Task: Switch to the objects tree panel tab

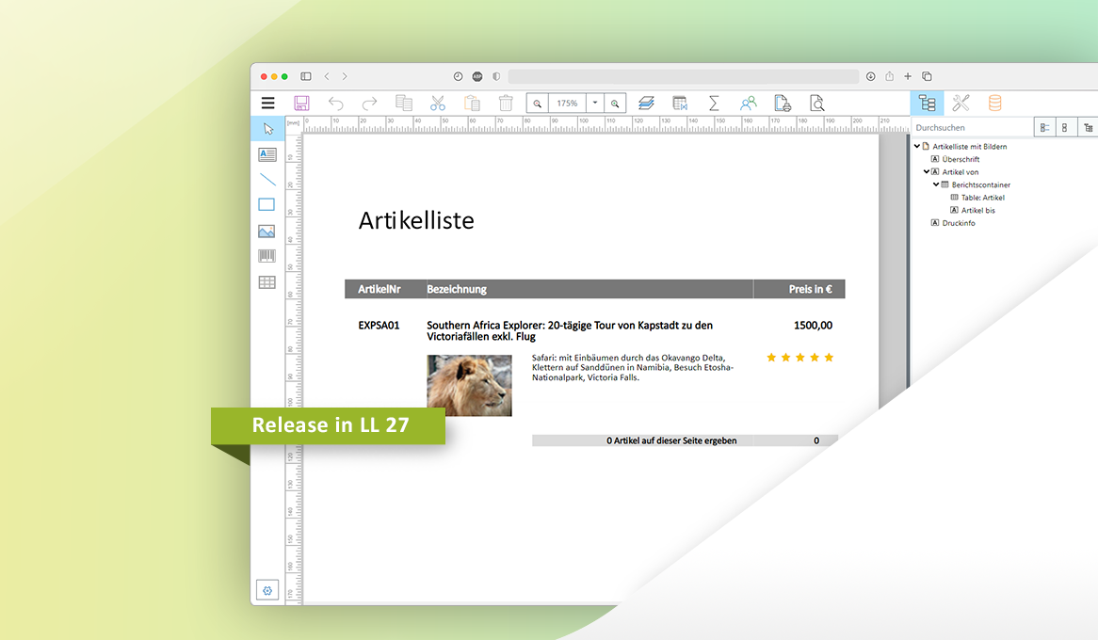Action: point(928,103)
